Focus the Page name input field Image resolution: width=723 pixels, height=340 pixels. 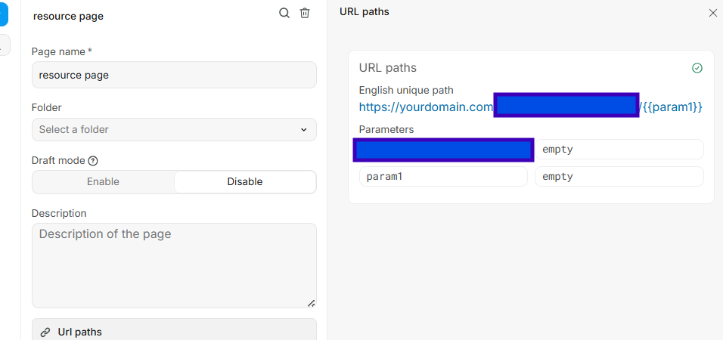click(x=174, y=76)
